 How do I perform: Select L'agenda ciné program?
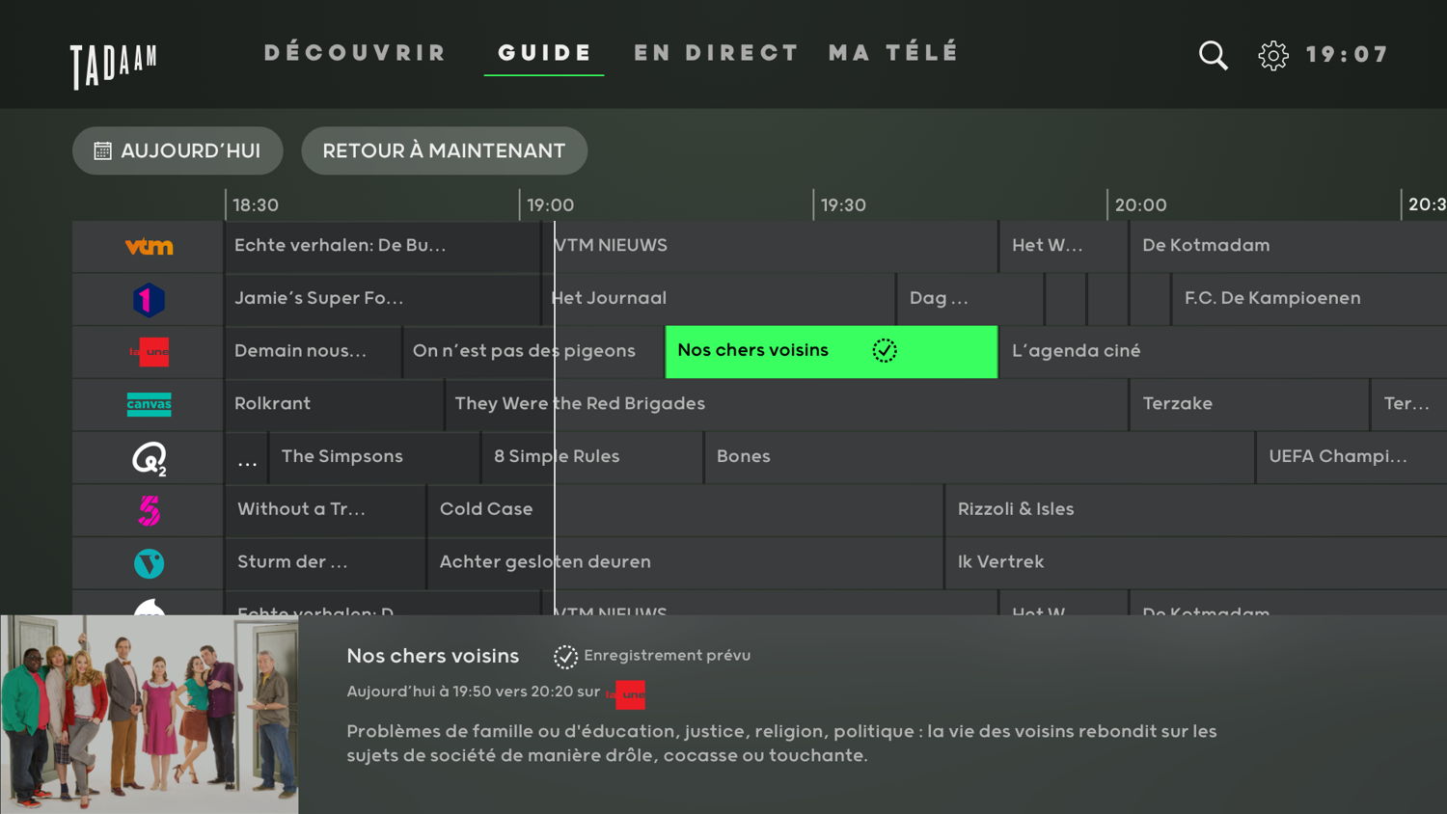click(x=1223, y=352)
